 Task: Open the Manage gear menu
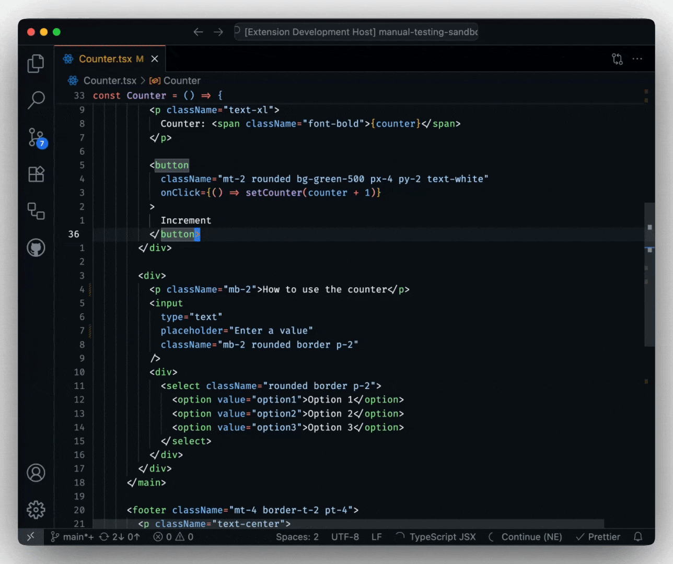click(x=36, y=510)
